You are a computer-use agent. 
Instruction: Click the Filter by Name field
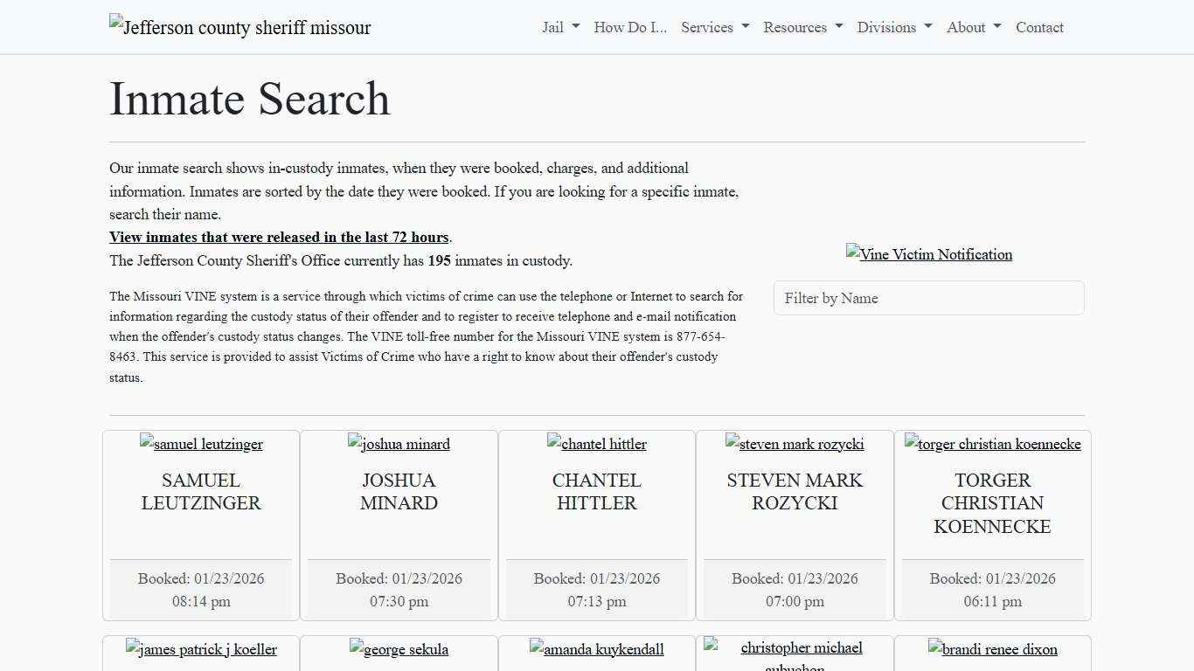929,298
